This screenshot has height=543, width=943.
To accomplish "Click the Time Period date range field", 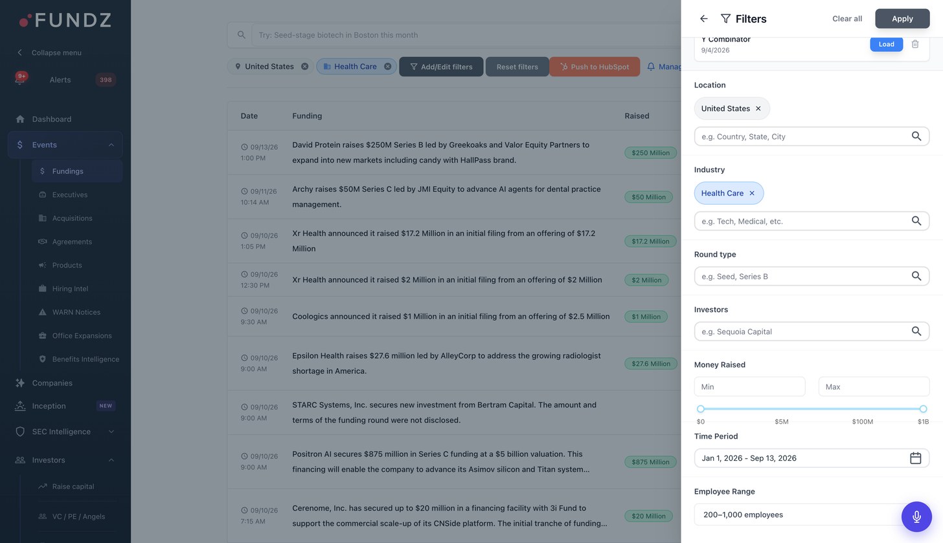I will (x=812, y=458).
